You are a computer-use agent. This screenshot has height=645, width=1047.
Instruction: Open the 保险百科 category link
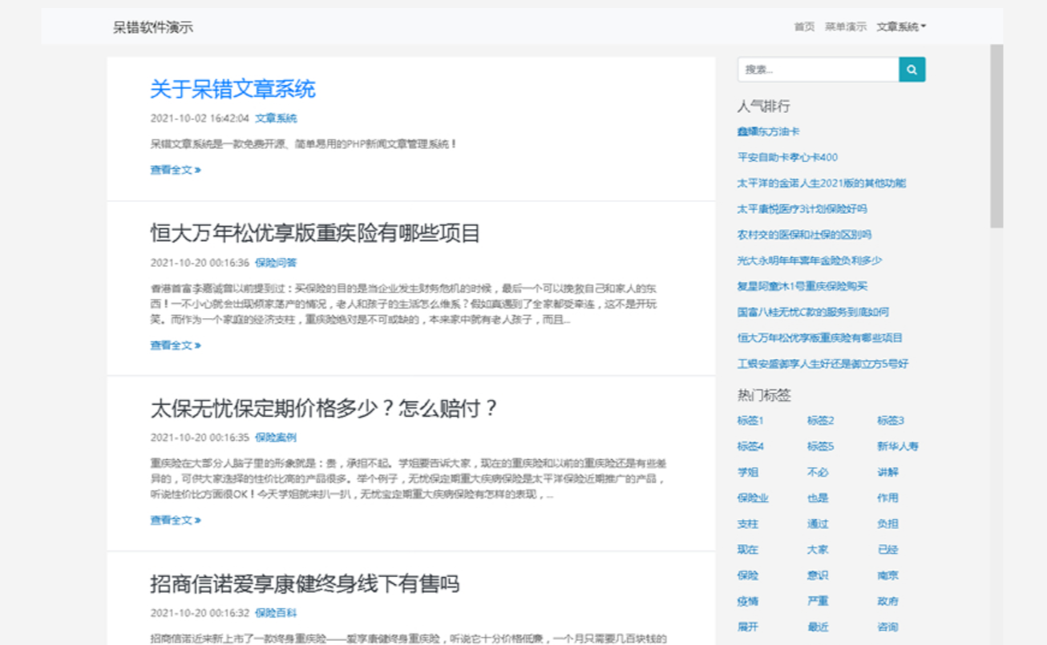click(x=276, y=613)
